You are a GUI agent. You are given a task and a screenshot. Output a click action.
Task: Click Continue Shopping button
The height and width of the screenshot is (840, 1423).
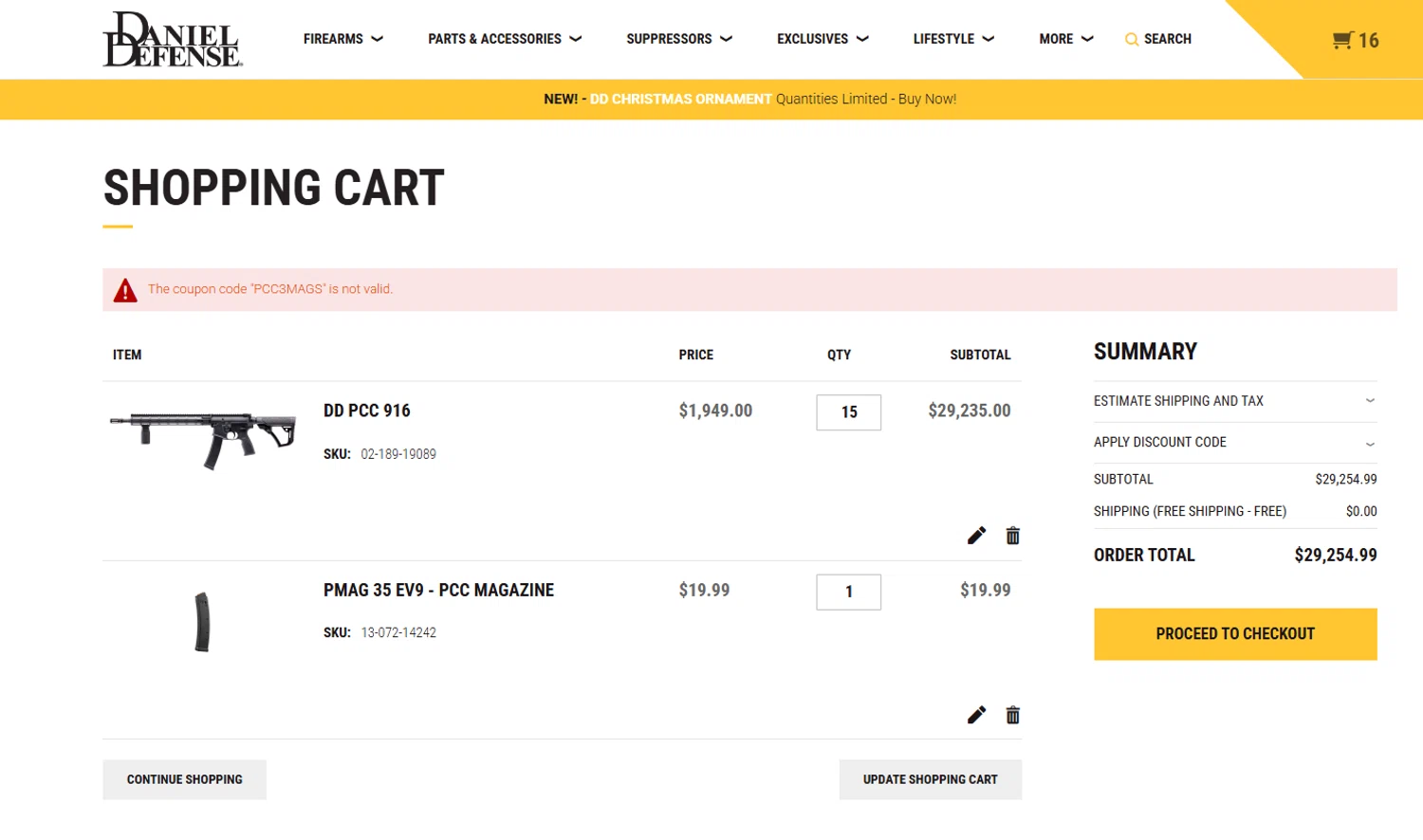point(184,779)
